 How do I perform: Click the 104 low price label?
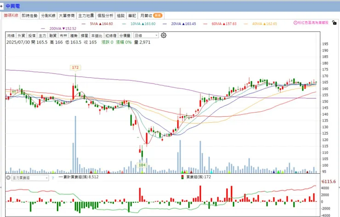(142, 165)
